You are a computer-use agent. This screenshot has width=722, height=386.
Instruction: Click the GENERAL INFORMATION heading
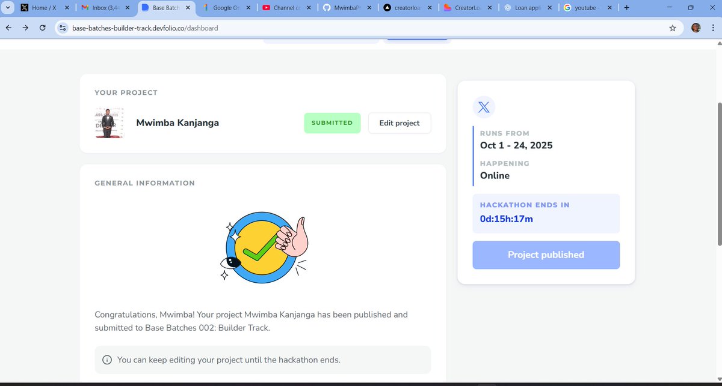point(145,183)
